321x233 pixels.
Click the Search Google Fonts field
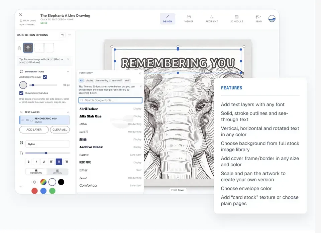[x=110, y=100]
